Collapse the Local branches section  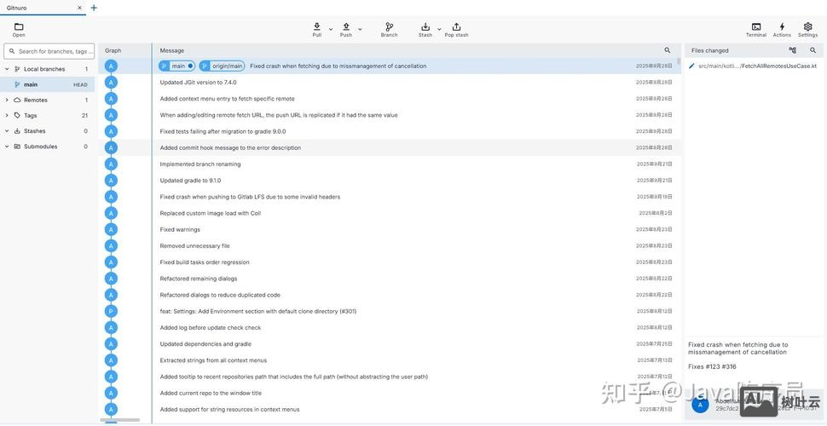(7, 69)
